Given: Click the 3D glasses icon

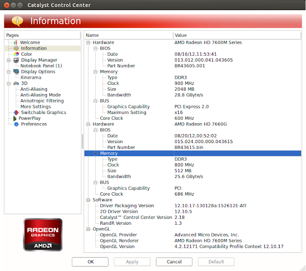Looking at the screenshot, I should pyautogui.click(x=16, y=83).
